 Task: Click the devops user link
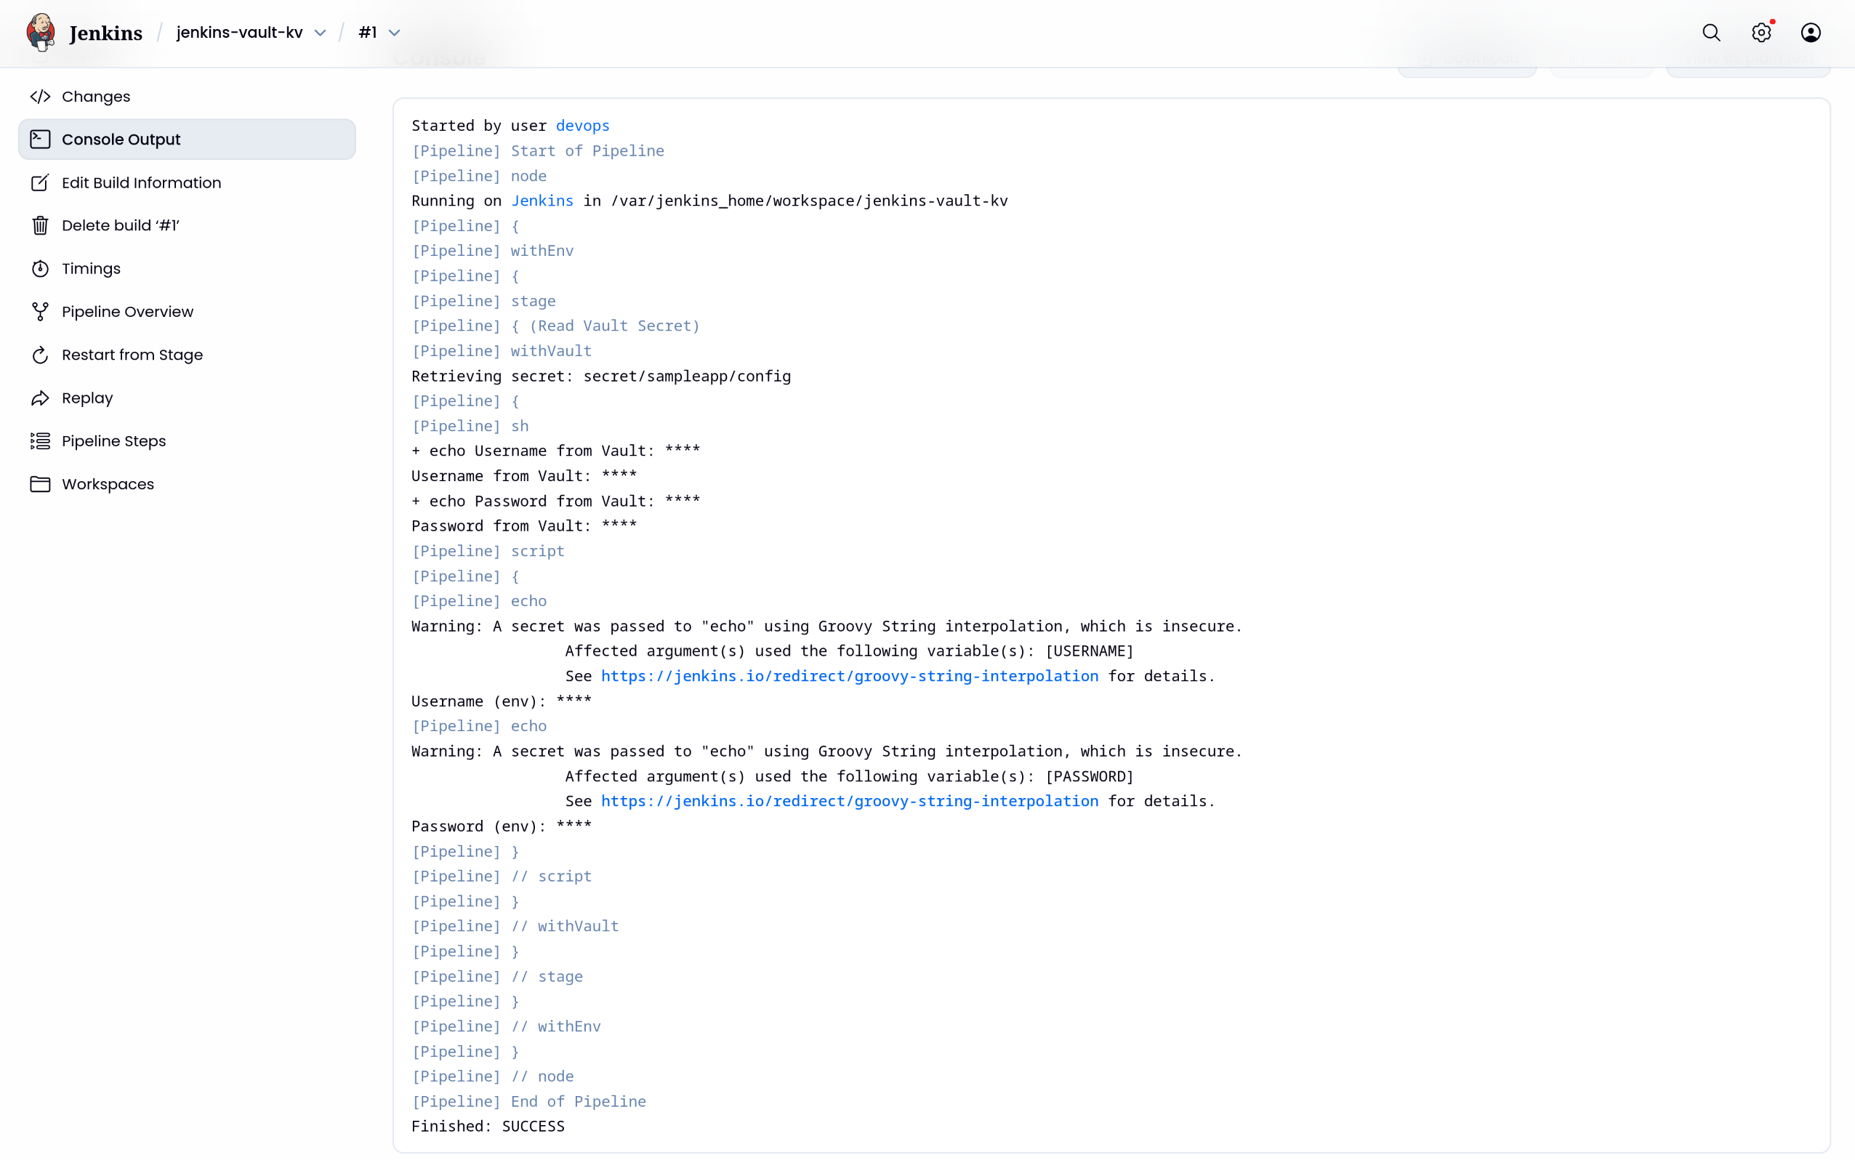coord(582,126)
